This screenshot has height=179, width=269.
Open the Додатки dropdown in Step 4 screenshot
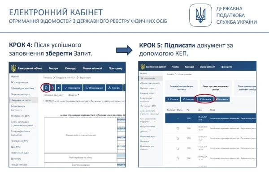pos(74,95)
